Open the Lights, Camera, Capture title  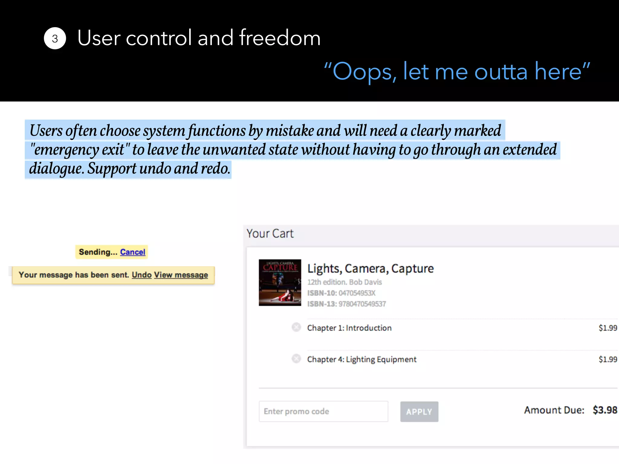[x=370, y=269]
